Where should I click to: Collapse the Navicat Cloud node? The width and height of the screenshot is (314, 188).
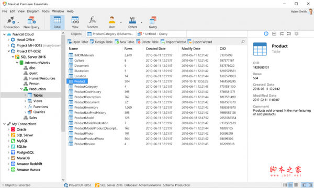coord(4,34)
